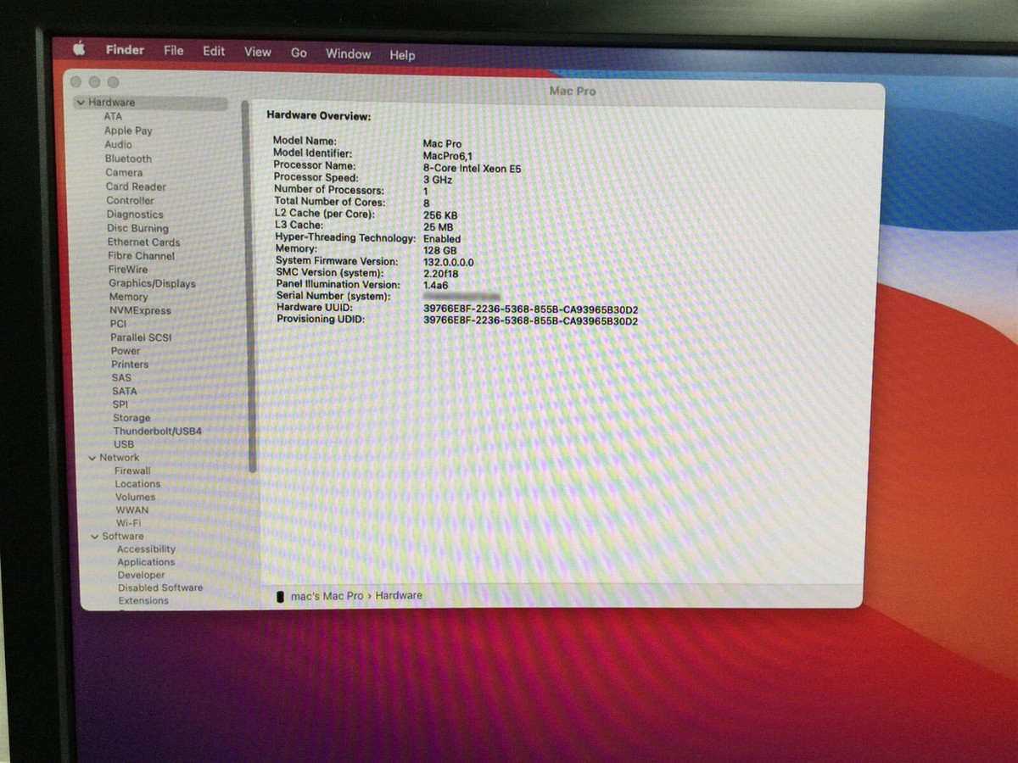Image resolution: width=1018 pixels, height=763 pixels.
Task: Select Camera in the sidebar
Action: pos(124,172)
